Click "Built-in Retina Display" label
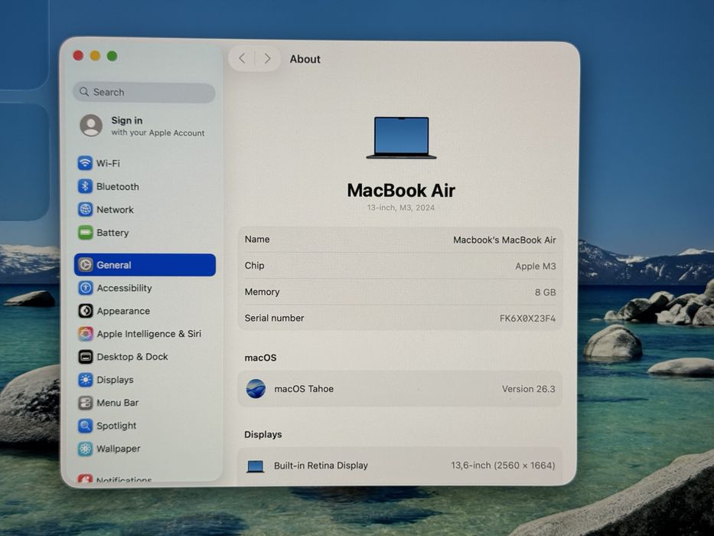 click(x=321, y=466)
